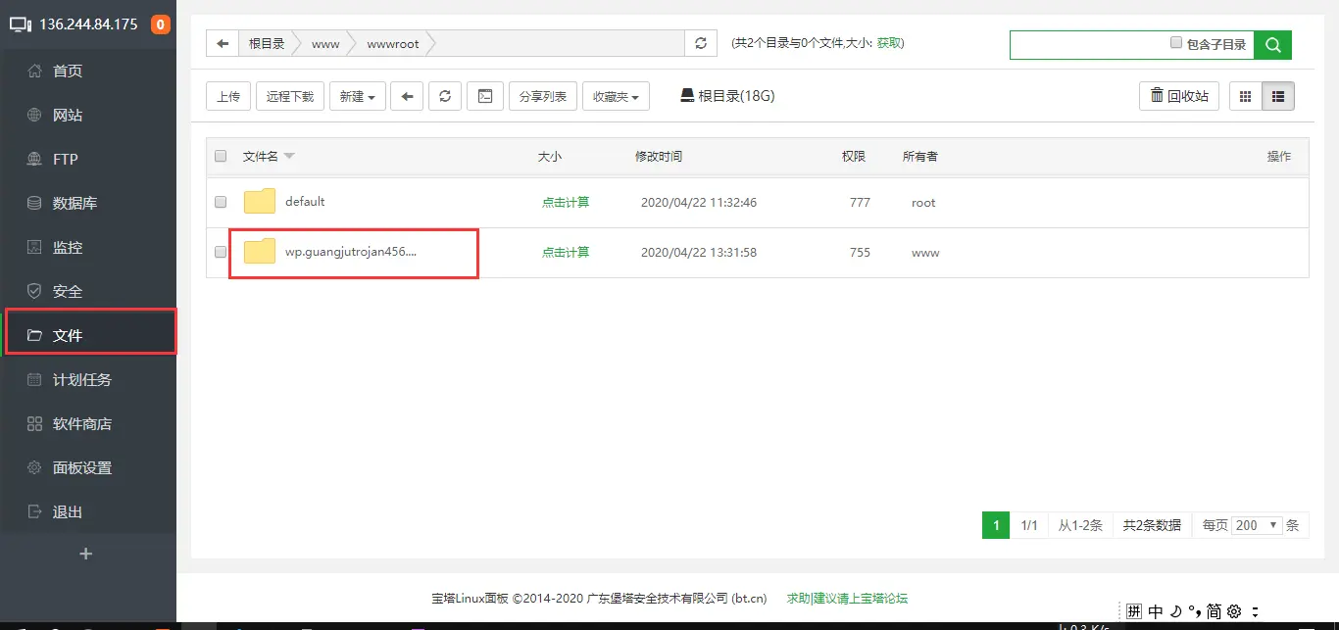The image size is (1339, 630).
Task: Click the 权限 column header
Action: (854, 157)
